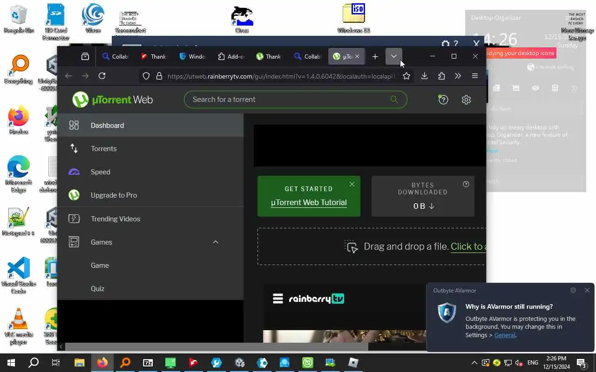Open settings gear in Outbyte AVarmor notification
The image size is (596, 372).
pos(573,290)
